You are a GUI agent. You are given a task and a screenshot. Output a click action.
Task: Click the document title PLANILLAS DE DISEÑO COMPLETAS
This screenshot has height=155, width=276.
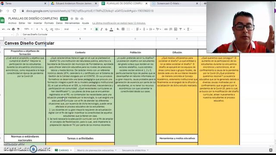[33, 19]
